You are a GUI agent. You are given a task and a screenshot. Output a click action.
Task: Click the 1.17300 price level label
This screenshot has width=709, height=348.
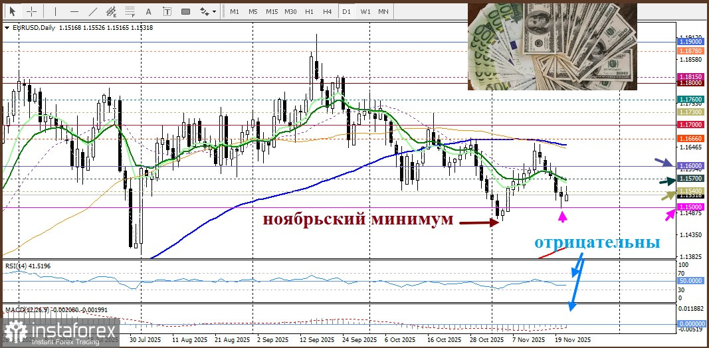(690, 112)
